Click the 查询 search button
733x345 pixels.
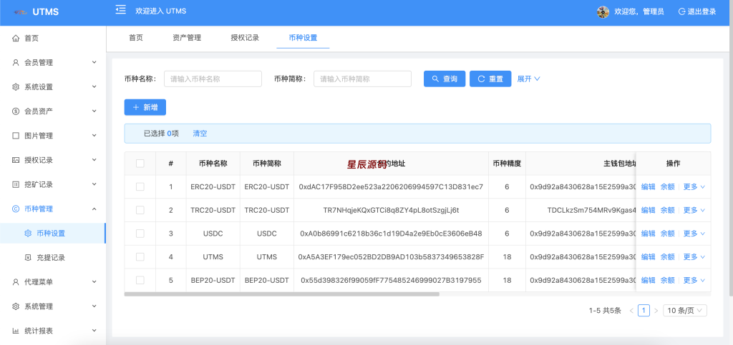pos(445,79)
